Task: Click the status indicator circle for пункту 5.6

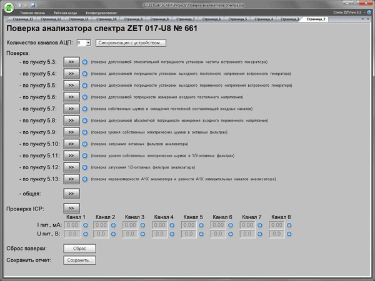Action: pos(84,97)
